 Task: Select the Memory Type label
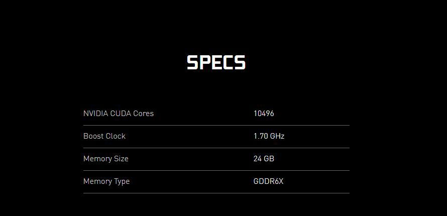click(x=106, y=181)
